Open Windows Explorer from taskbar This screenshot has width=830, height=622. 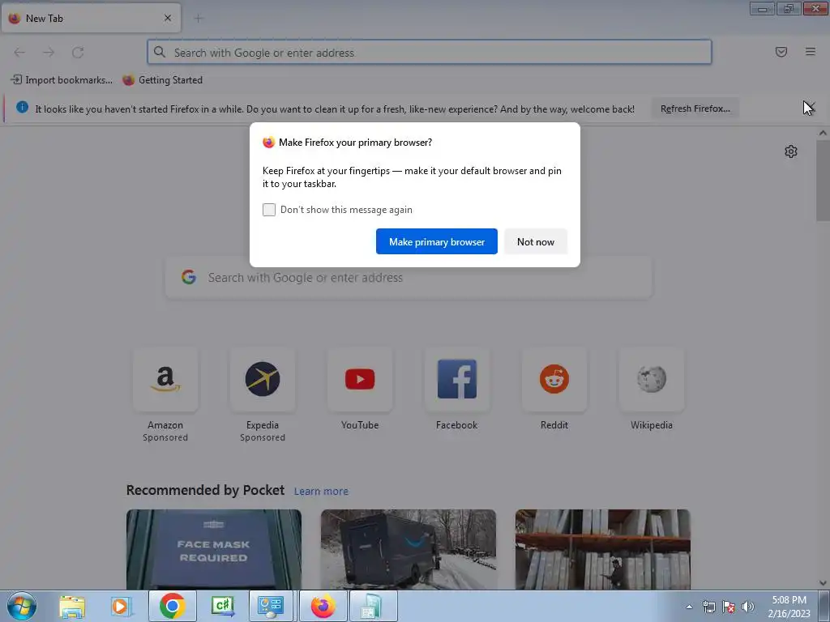(x=72, y=606)
